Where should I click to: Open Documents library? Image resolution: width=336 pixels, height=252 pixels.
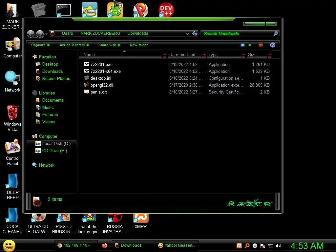pos(53,100)
